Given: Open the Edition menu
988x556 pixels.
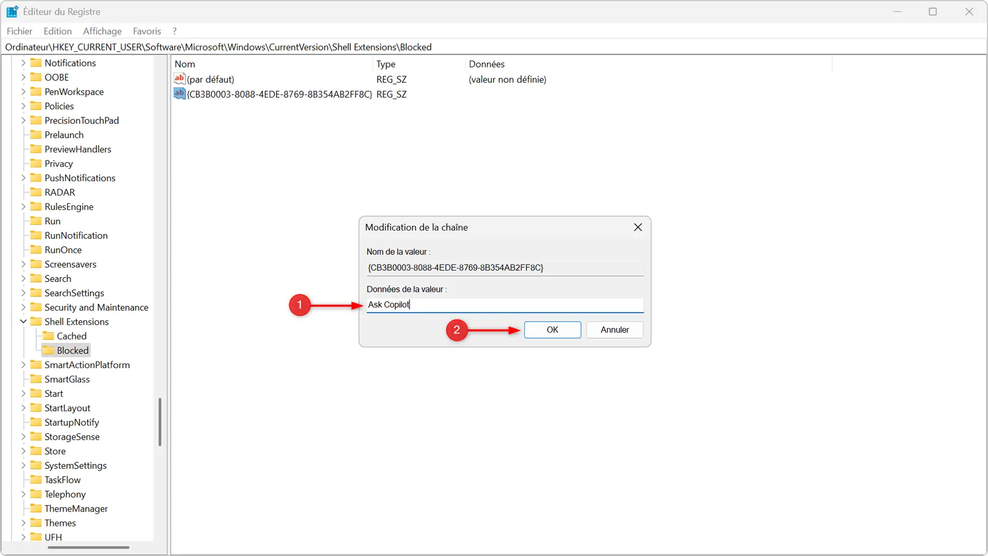Looking at the screenshot, I should (58, 31).
